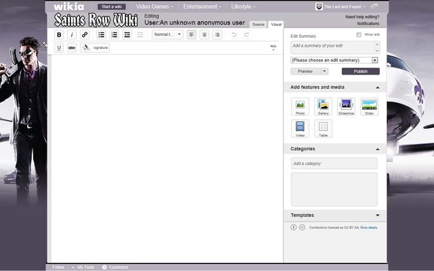The width and height of the screenshot is (434, 271).
Task: Undo the last edit
Action: point(234,35)
